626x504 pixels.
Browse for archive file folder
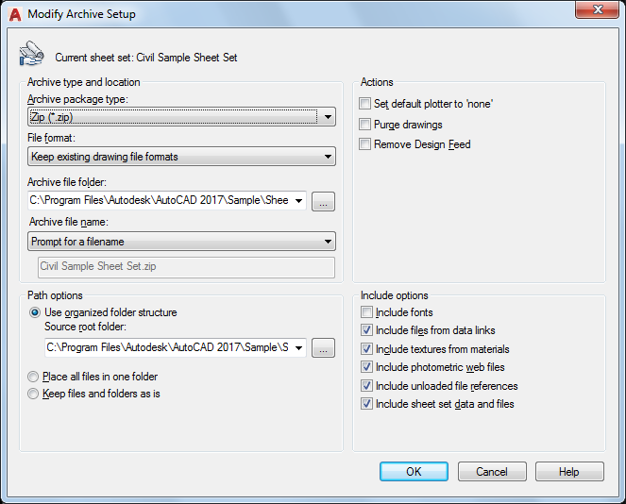click(x=323, y=201)
